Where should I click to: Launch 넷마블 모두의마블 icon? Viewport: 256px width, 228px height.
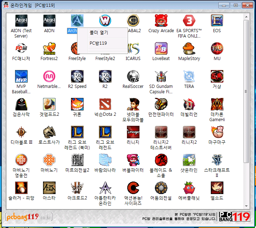click(133, 104)
